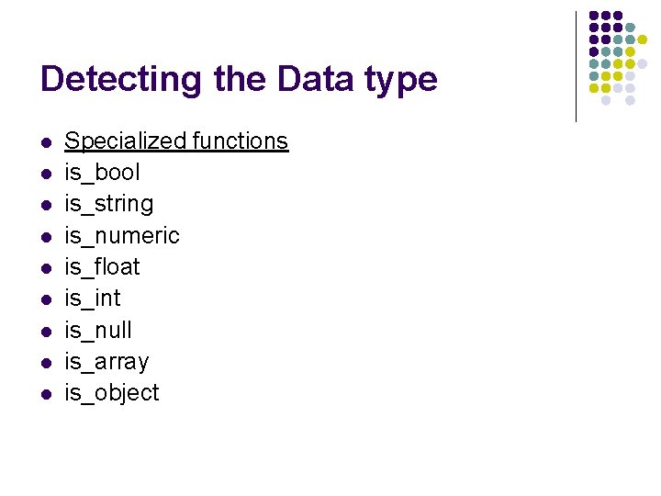Click the is_numeric function name
The image size is (661, 496).
pos(121,235)
